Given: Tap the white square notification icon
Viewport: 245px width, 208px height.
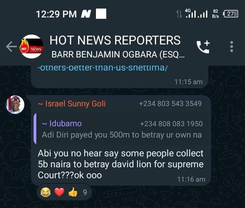Looking at the screenshot, I should click(101, 14).
